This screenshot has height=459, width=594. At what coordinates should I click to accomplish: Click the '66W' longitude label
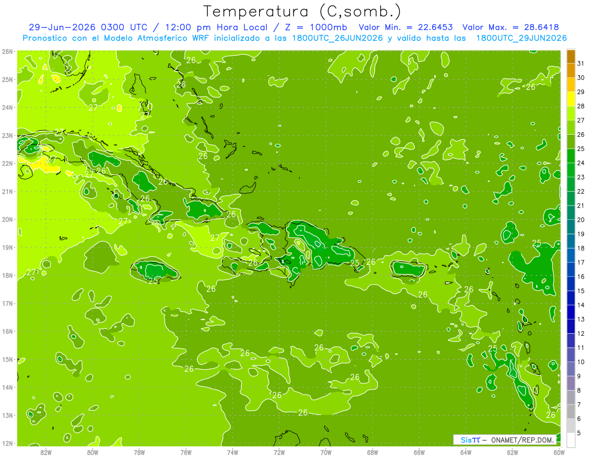click(419, 452)
